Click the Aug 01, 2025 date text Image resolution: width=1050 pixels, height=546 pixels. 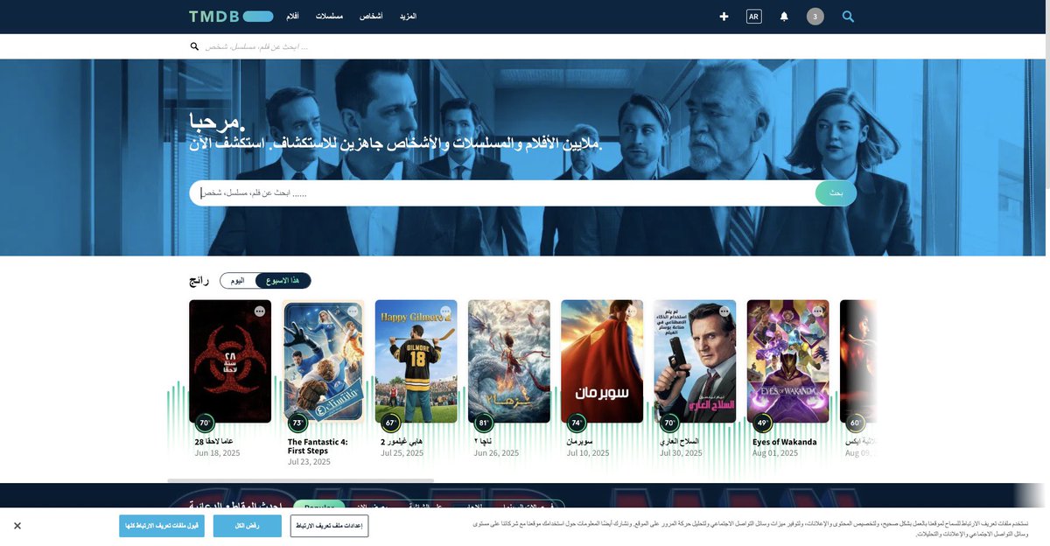(775, 453)
